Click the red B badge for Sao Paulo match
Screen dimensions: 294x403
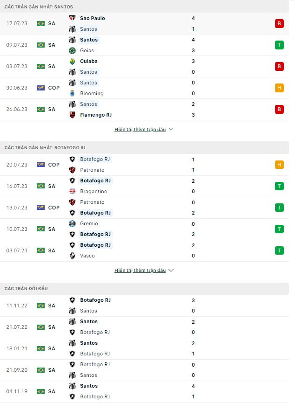click(279, 24)
